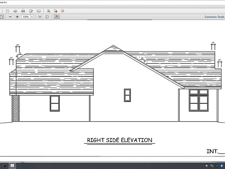Open the edit/sign document icon
This screenshot has width=225, height=169.
pyautogui.click(x=31, y=11)
